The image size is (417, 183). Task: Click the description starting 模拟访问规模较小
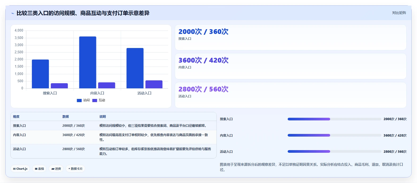point(153,126)
